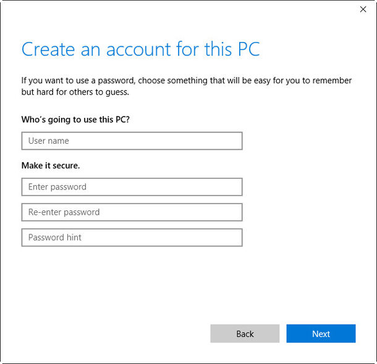Close the account creation dialog

coord(363,9)
